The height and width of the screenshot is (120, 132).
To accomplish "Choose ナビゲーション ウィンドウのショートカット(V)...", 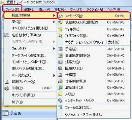I will [x=93, y=42].
